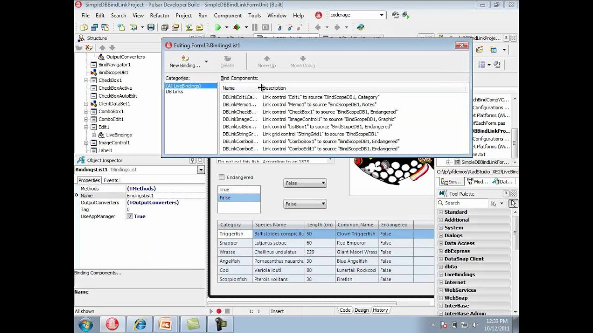Open Internet Explorer from the taskbar

pos(139,324)
